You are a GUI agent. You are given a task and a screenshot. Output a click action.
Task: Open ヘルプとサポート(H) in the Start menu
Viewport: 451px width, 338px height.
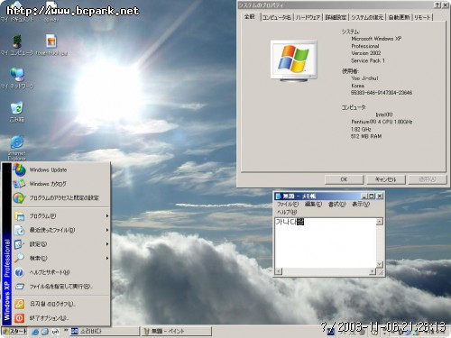[61, 272]
